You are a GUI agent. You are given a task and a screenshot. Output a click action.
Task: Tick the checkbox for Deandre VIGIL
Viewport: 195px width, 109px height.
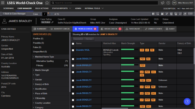click(x=73, y=50)
